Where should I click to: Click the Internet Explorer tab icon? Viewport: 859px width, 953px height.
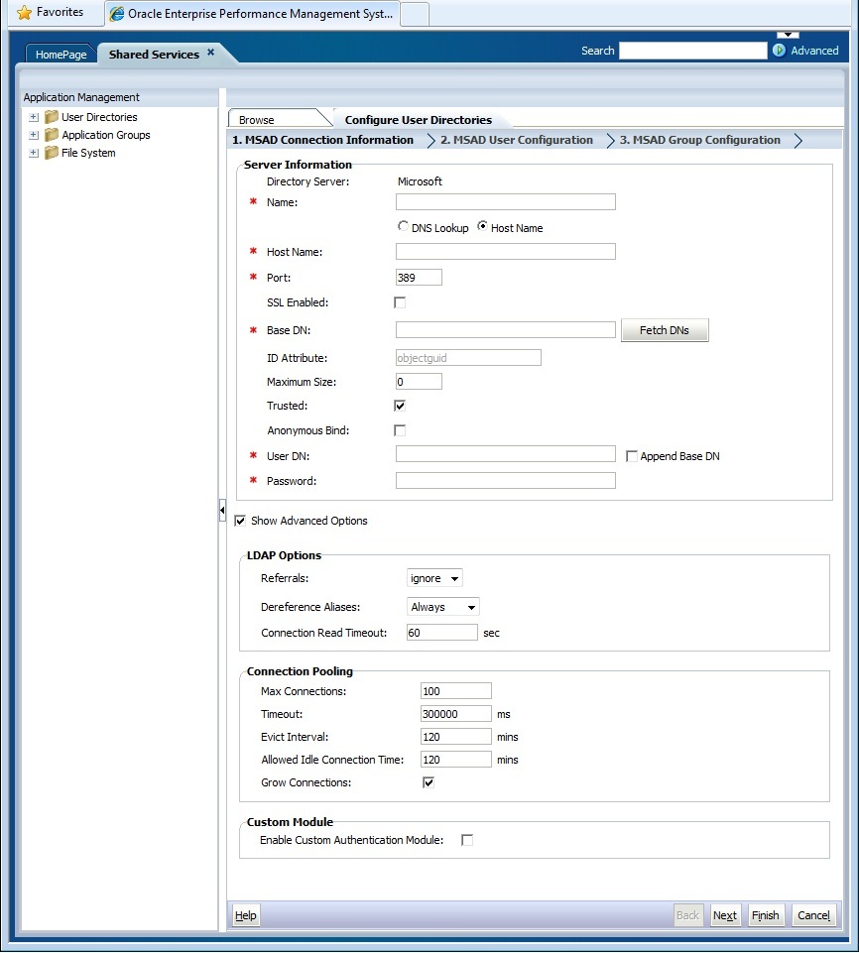pos(116,13)
